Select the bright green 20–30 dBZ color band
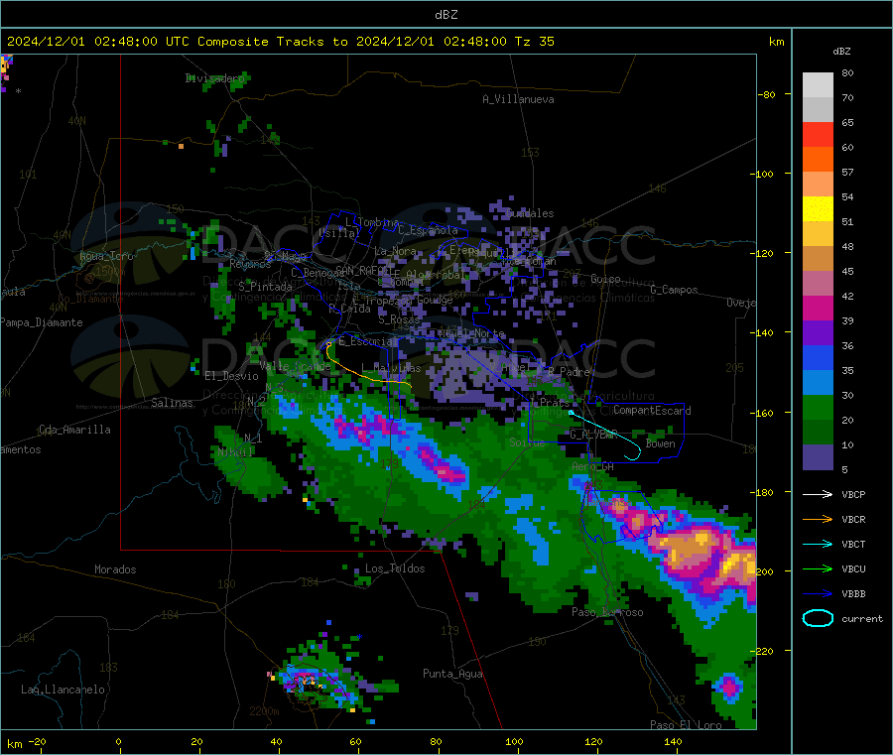The width and height of the screenshot is (893, 755). (x=818, y=407)
